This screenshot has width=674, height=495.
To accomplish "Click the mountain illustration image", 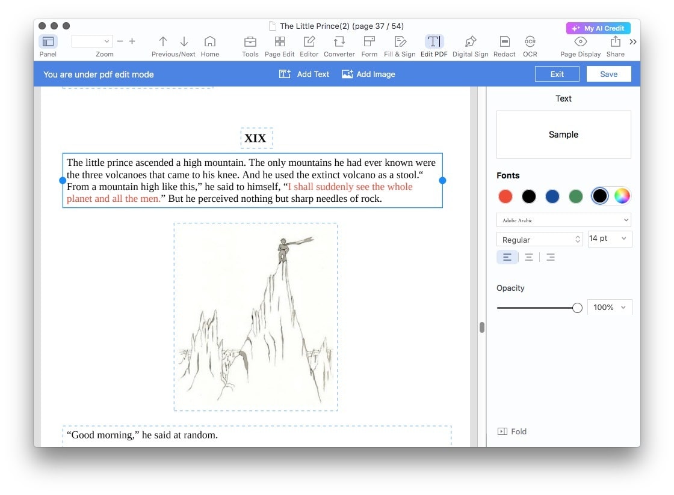I will [x=256, y=317].
